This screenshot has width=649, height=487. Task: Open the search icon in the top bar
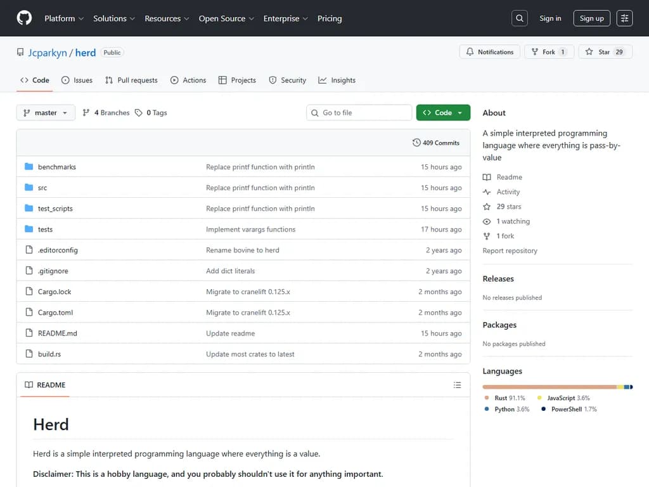pos(519,18)
